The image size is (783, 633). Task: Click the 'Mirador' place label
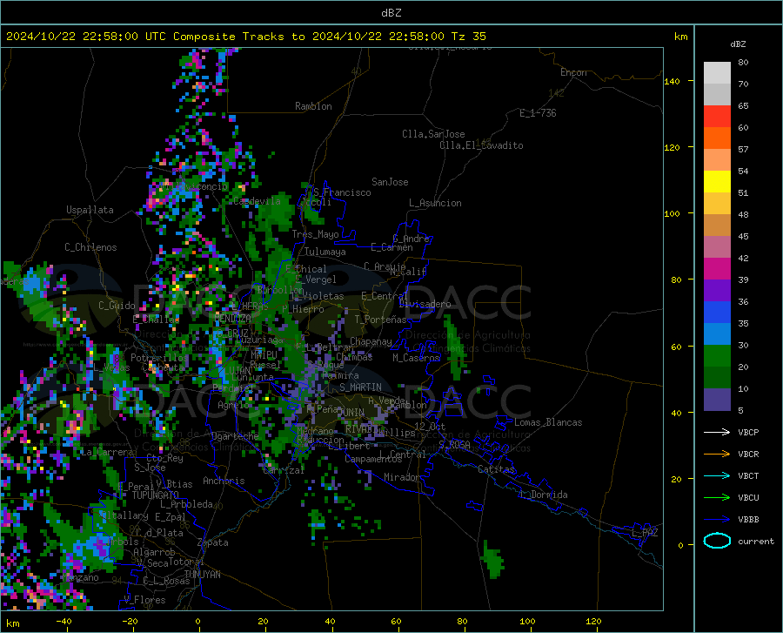401,477
